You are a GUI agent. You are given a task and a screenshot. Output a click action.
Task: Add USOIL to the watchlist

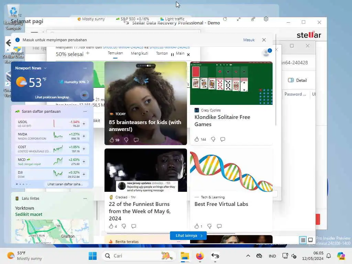coord(84,123)
